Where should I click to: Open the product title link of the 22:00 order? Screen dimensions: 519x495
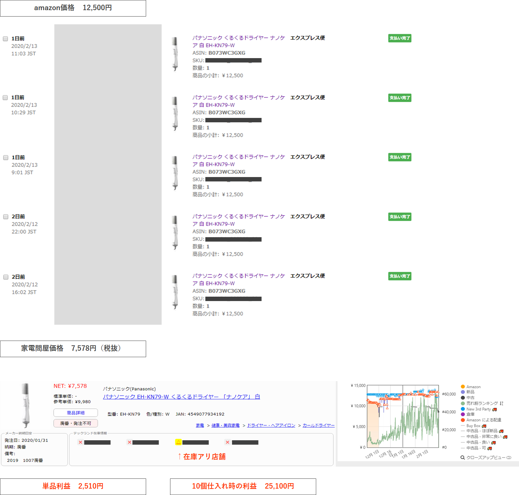(239, 220)
